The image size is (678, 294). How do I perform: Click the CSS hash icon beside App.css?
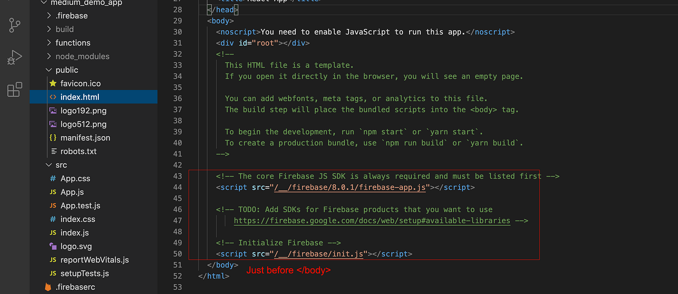(x=53, y=178)
